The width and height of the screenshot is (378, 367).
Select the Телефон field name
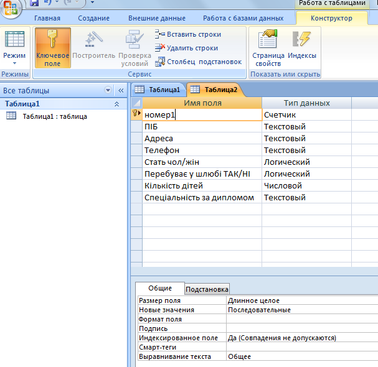point(202,150)
